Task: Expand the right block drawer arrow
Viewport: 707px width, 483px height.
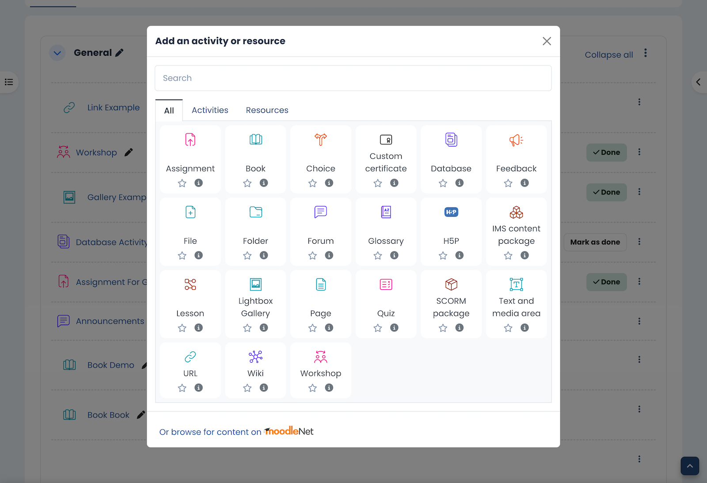Action: click(x=698, y=82)
